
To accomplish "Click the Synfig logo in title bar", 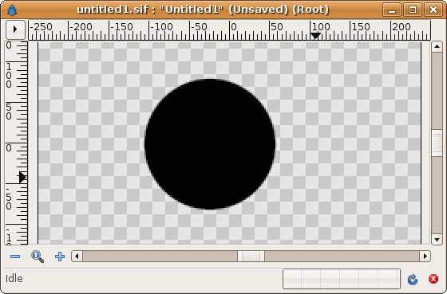I will tap(12, 10).
